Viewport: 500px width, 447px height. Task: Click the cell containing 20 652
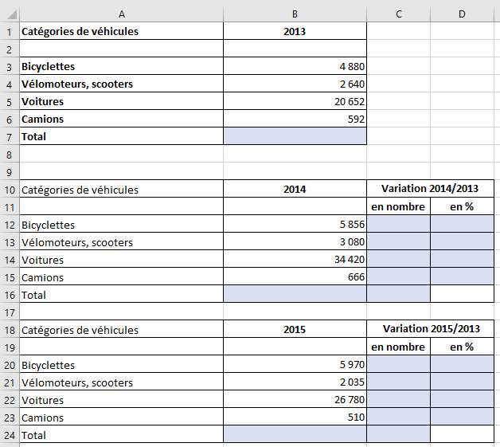coord(295,101)
